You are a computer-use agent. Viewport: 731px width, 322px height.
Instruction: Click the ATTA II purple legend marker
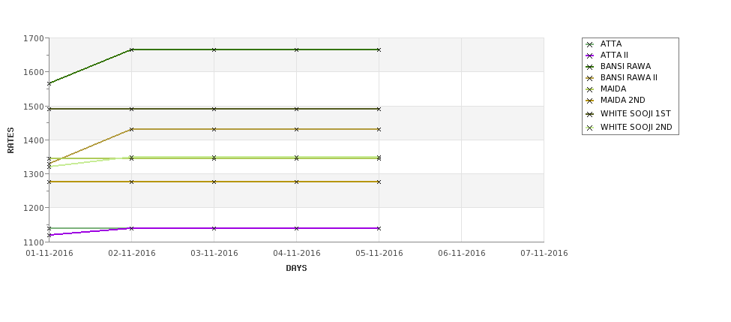pyautogui.click(x=590, y=56)
